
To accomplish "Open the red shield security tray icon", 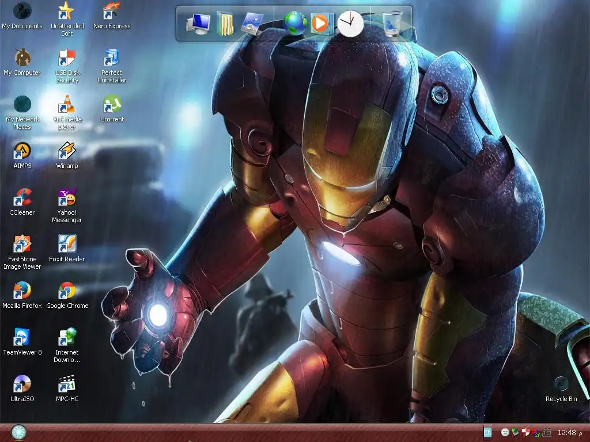I will point(525,433).
